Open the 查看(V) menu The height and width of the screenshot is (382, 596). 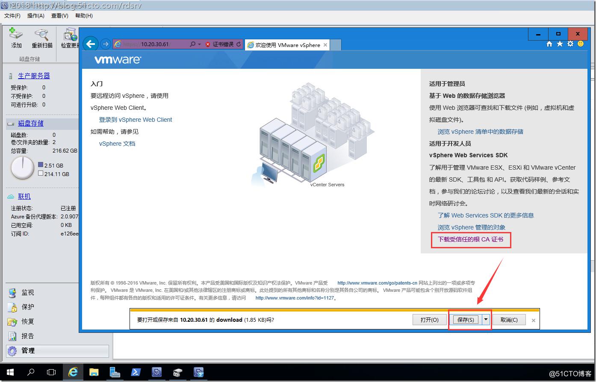click(x=59, y=16)
